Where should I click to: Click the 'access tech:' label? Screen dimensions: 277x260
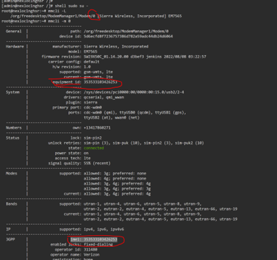68,158
